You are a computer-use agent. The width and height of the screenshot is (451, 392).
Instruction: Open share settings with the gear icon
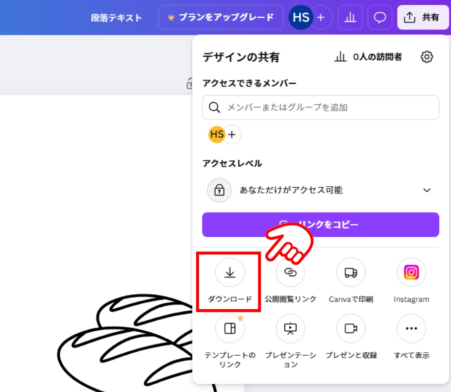coord(426,57)
